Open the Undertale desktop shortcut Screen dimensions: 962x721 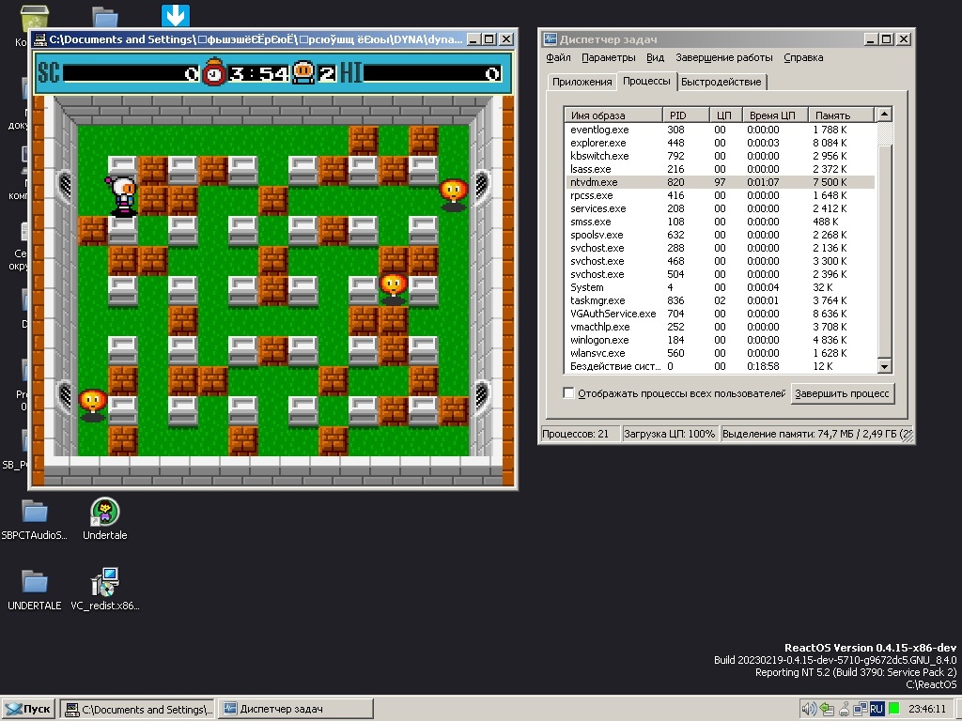[105, 518]
